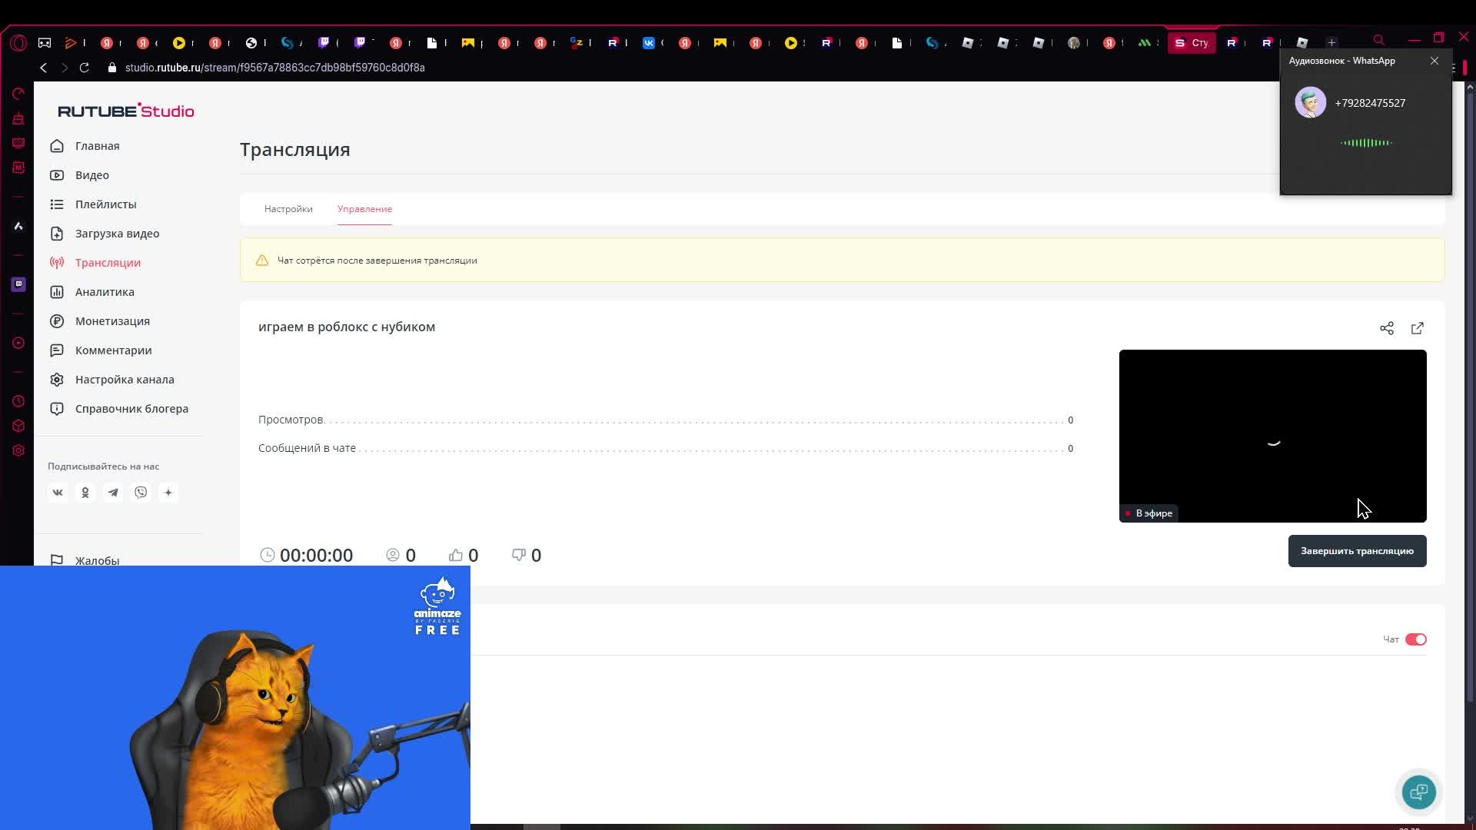Open the Opera menu logo
The image size is (1476, 830).
(18, 43)
